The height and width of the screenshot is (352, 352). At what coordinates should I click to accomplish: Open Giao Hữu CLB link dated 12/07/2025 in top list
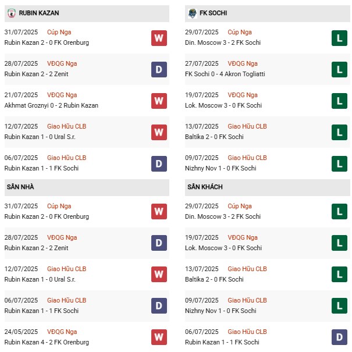[x=67, y=126]
